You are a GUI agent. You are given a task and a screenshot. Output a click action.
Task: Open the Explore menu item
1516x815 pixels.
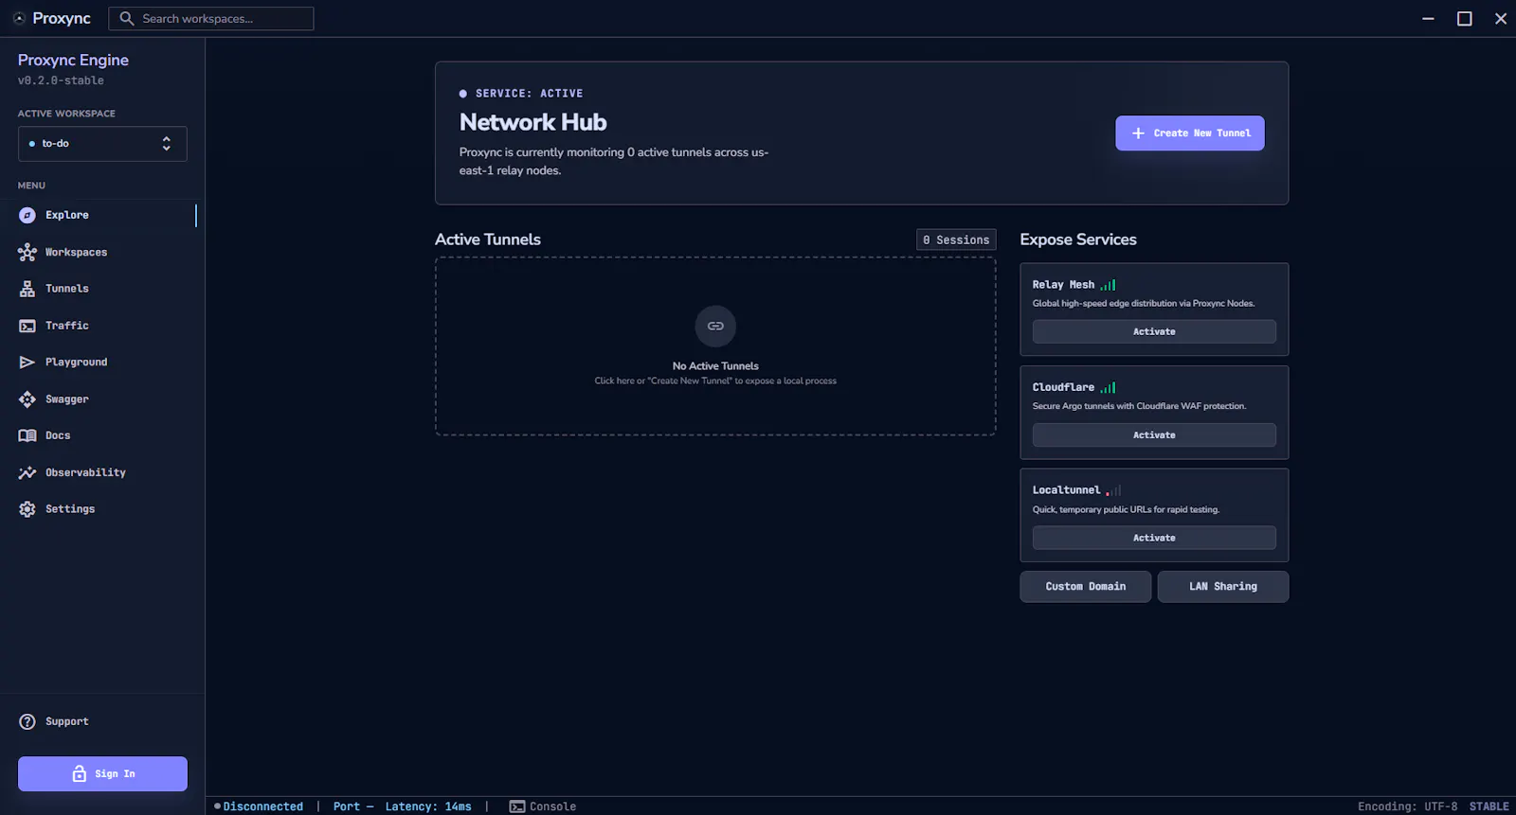click(x=102, y=216)
